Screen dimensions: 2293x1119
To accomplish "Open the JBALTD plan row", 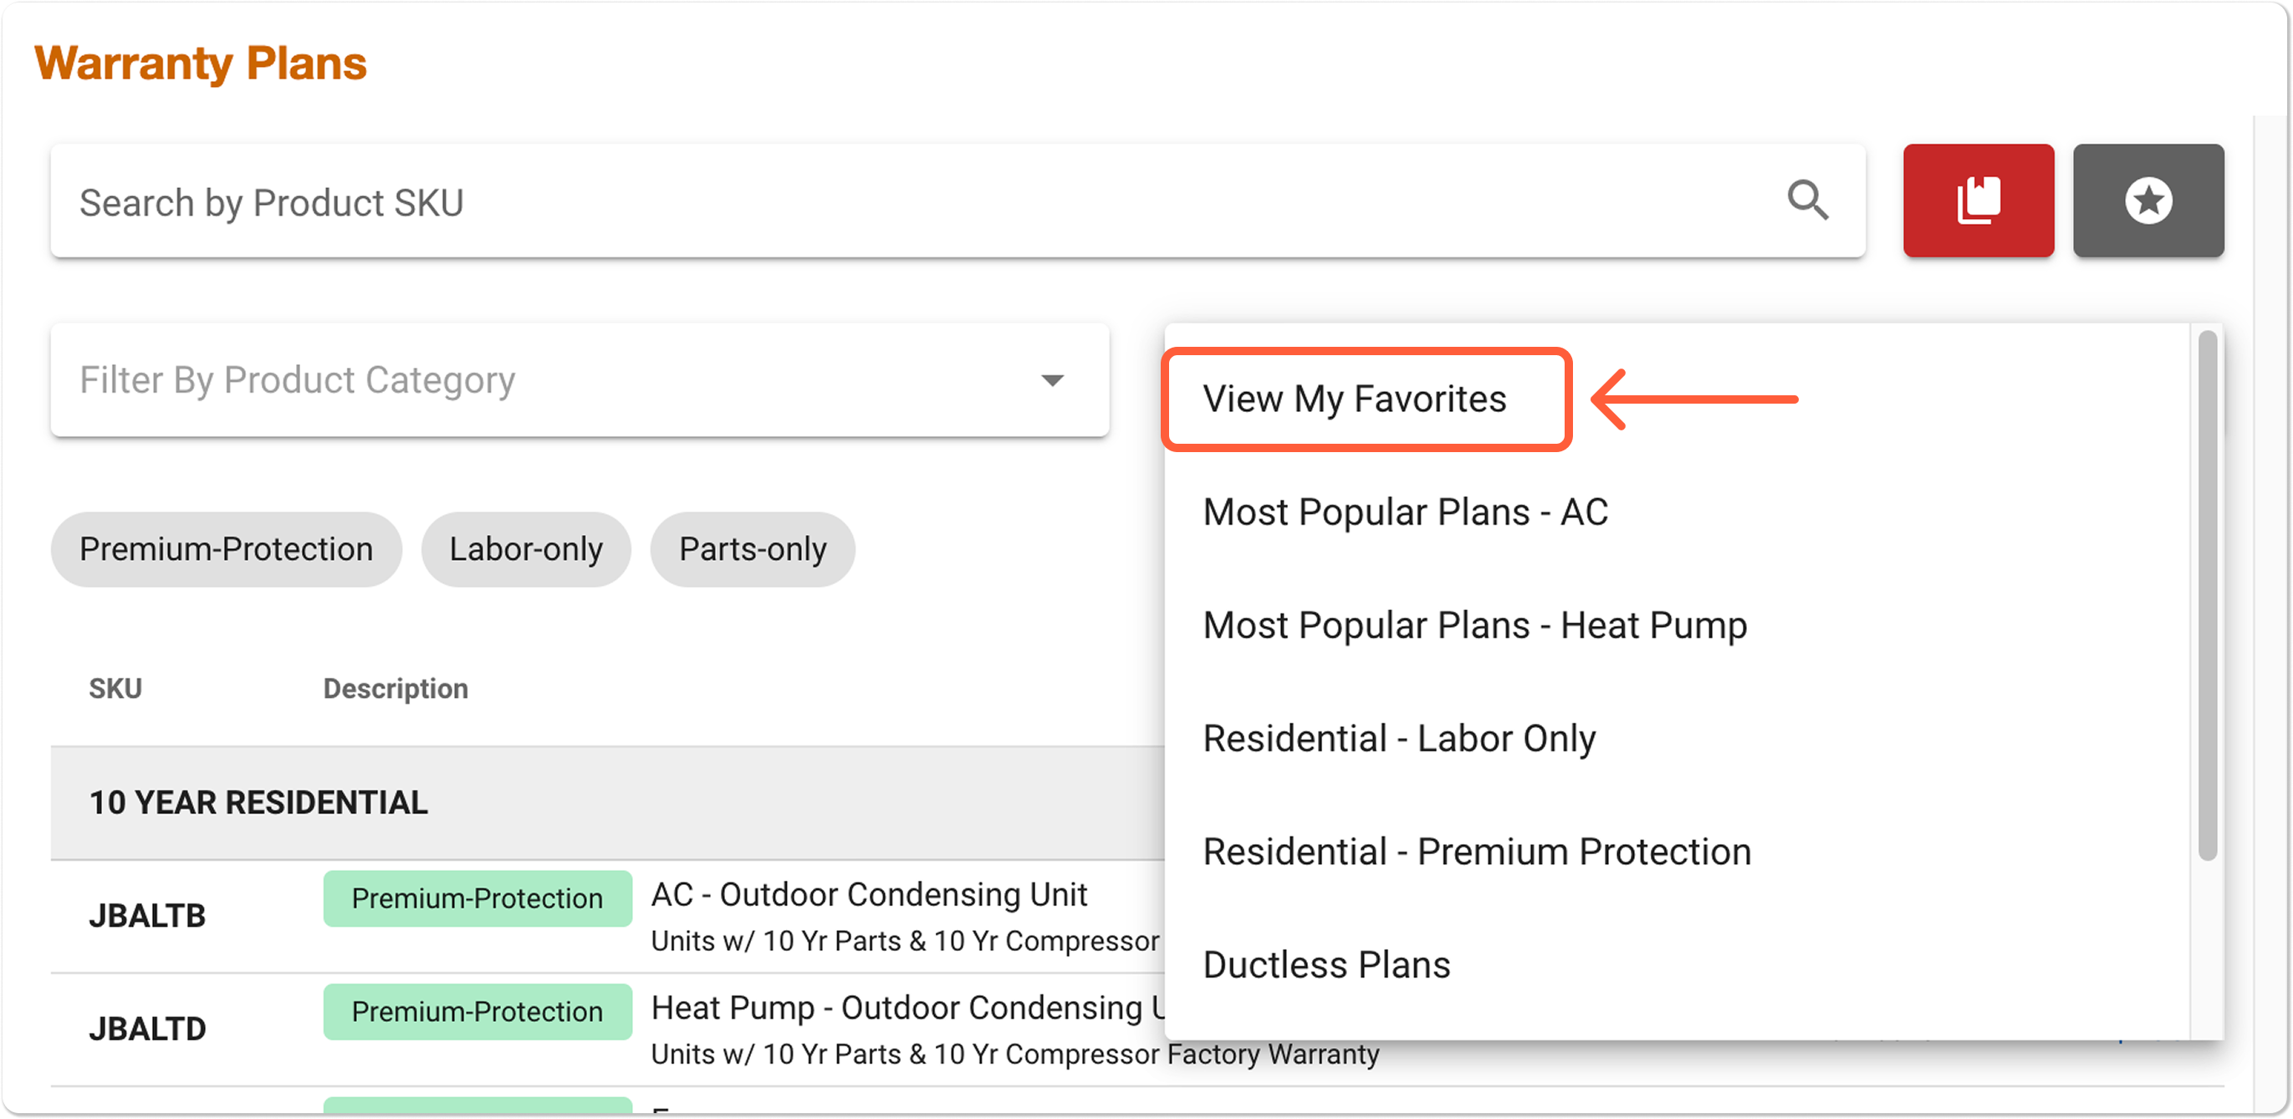I will [x=607, y=1029].
